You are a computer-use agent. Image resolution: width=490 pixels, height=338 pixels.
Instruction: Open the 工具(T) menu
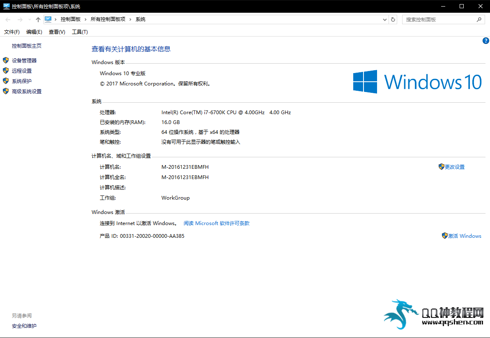click(80, 32)
